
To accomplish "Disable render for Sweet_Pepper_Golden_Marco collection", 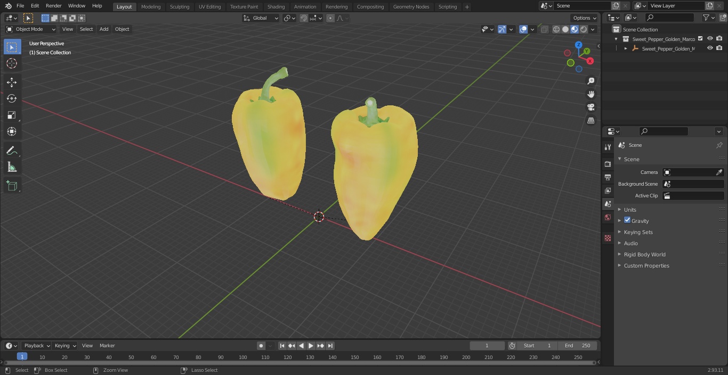I will click(719, 39).
